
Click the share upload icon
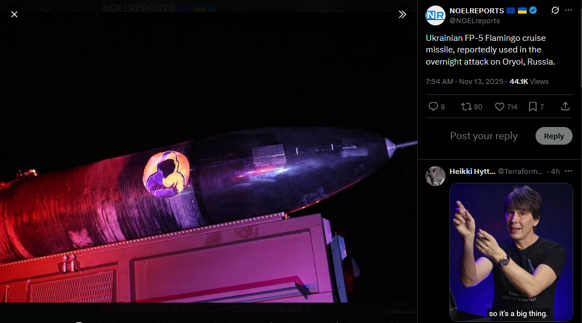565,107
